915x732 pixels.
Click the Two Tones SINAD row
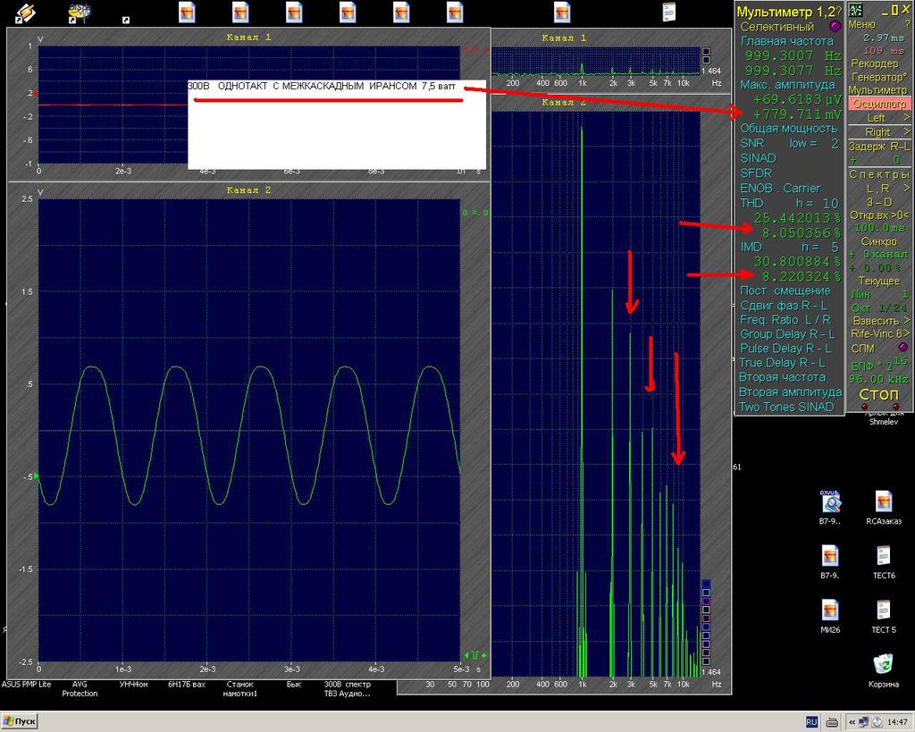click(x=786, y=407)
